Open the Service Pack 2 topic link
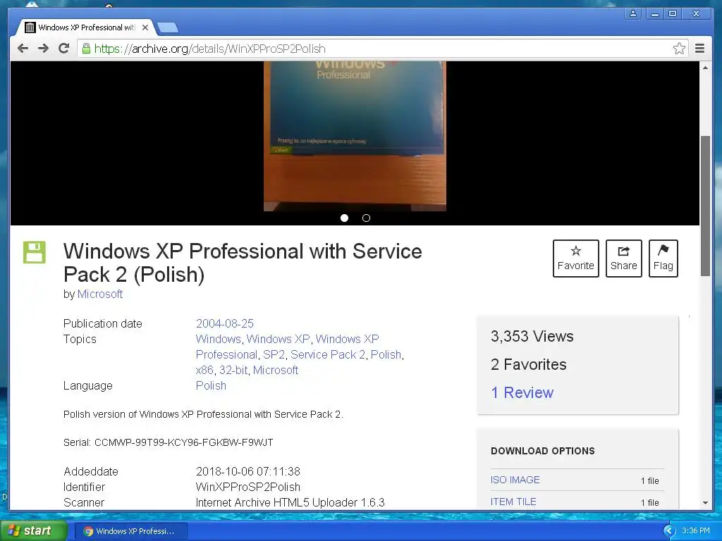 [x=328, y=355]
